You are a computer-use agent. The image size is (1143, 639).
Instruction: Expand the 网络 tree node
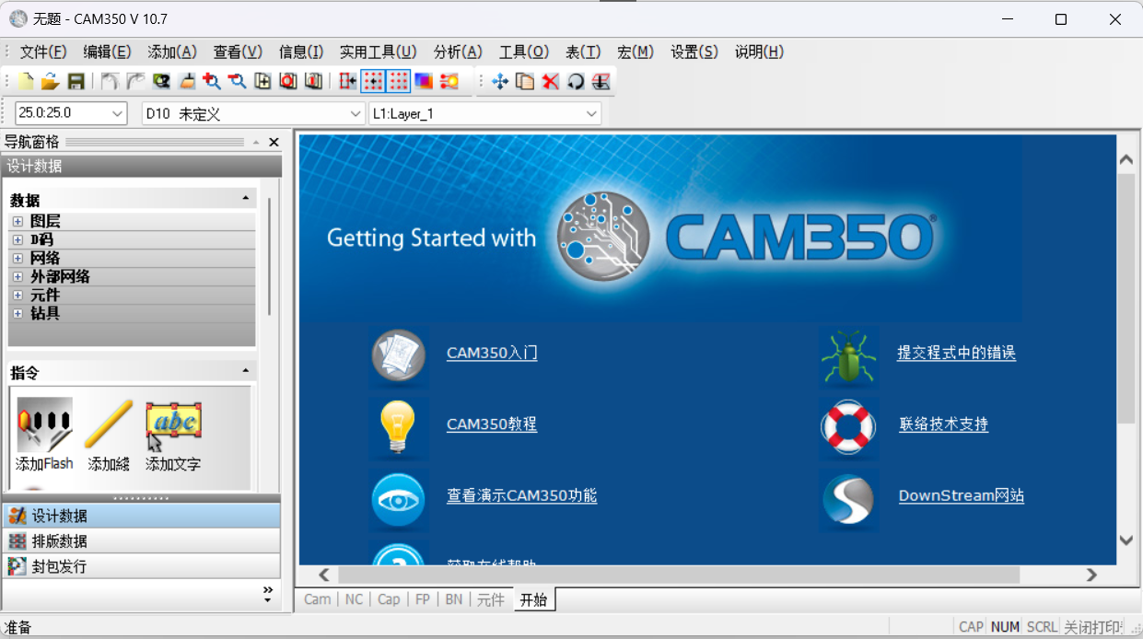coord(17,258)
